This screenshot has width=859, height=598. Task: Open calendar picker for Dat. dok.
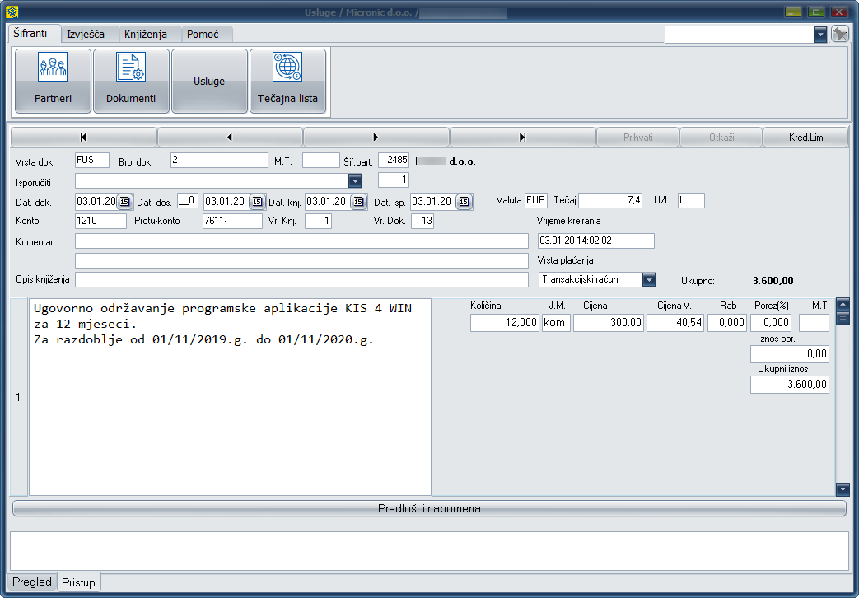point(124,202)
